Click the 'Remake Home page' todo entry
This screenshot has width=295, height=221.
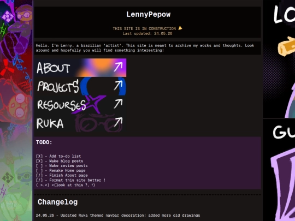pyautogui.click(x=61, y=170)
